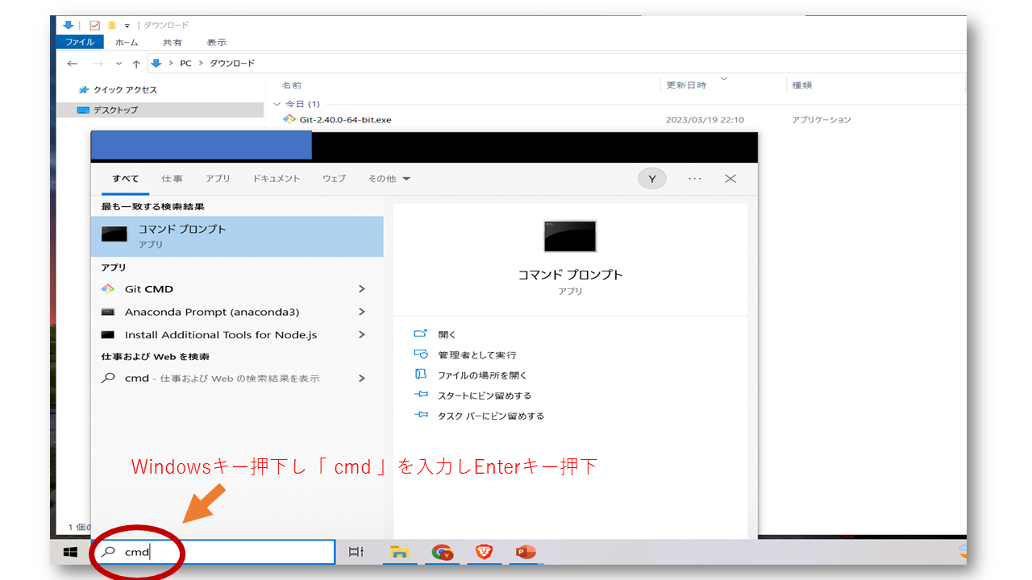Expand the 今日 file group chevron

click(277, 105)
